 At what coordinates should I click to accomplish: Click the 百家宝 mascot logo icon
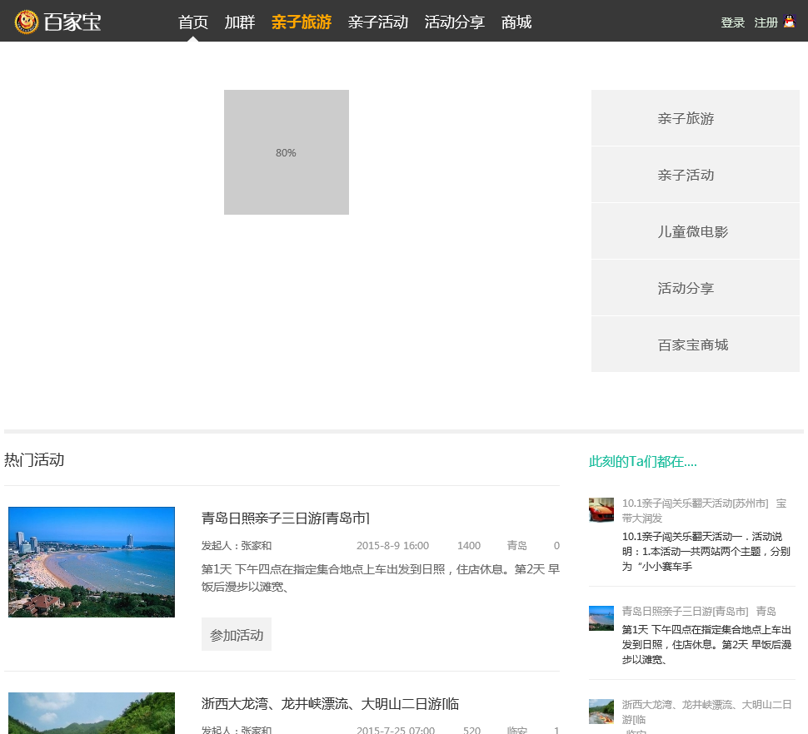pyautogui.click(x=27, y=22)
